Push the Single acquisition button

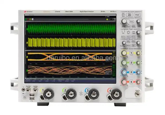tap(137, 15)
